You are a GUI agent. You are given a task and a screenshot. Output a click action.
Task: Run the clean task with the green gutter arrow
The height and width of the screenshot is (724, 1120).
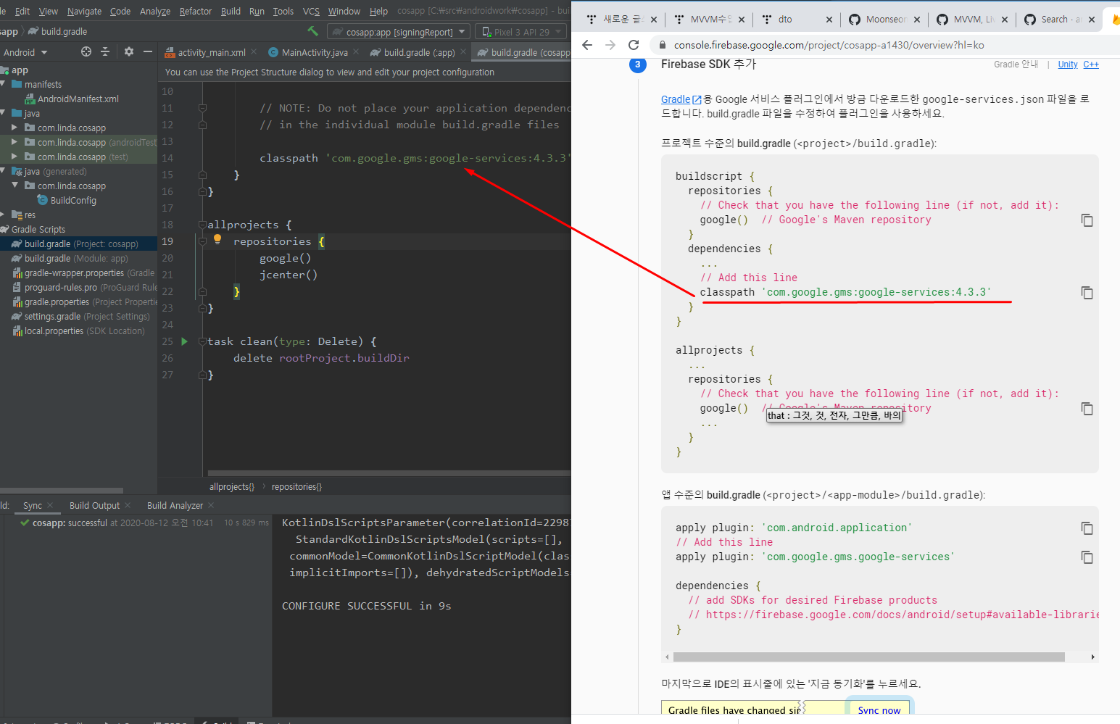[184, 341]
